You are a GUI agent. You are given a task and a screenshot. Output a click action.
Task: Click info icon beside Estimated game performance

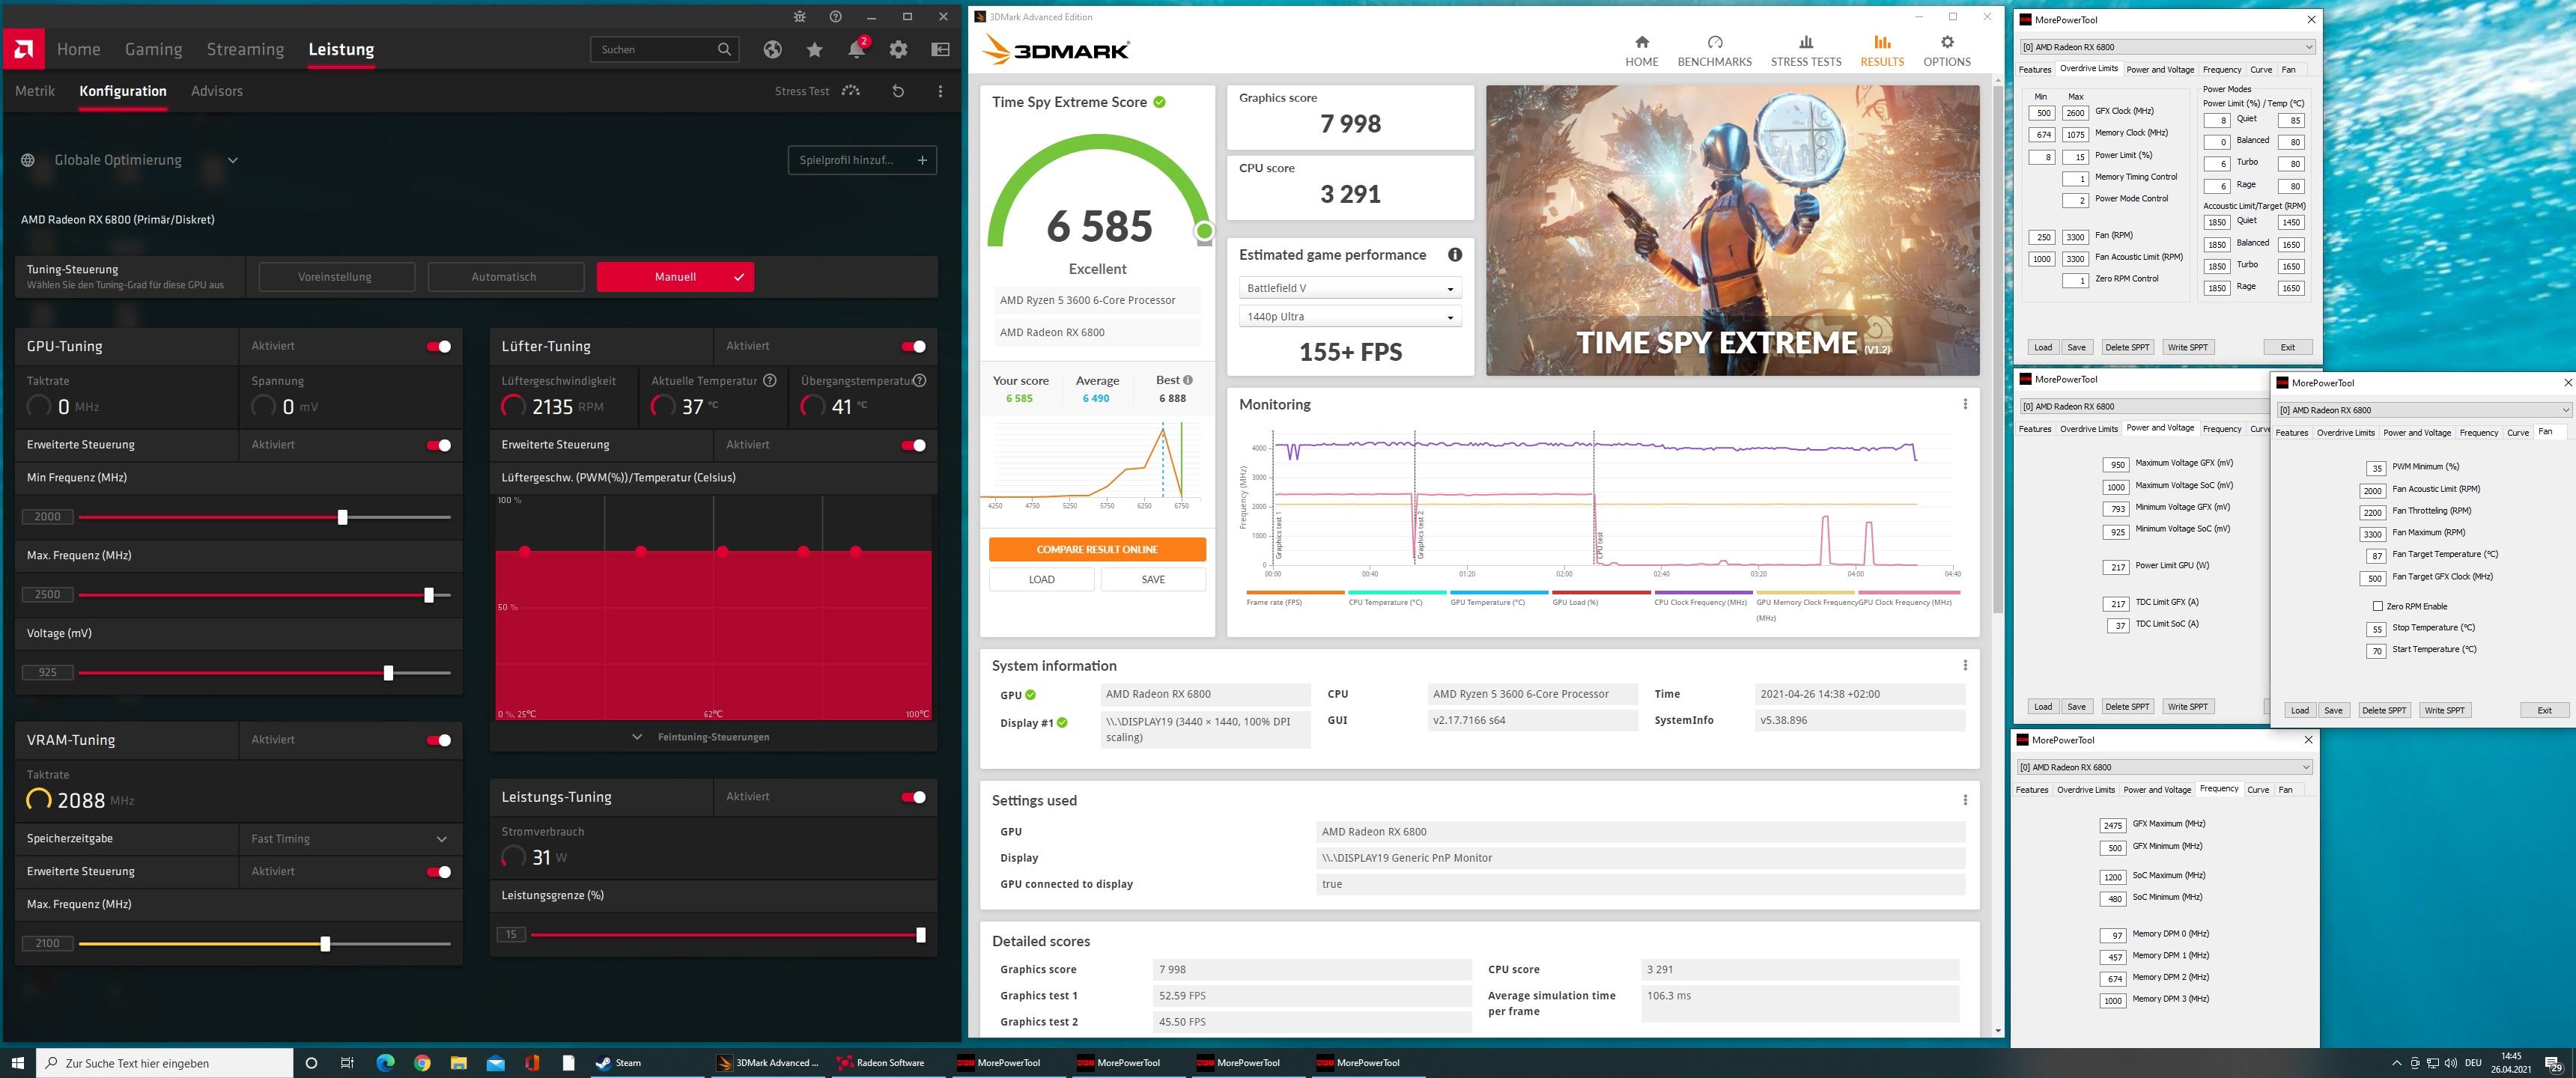1454,255
